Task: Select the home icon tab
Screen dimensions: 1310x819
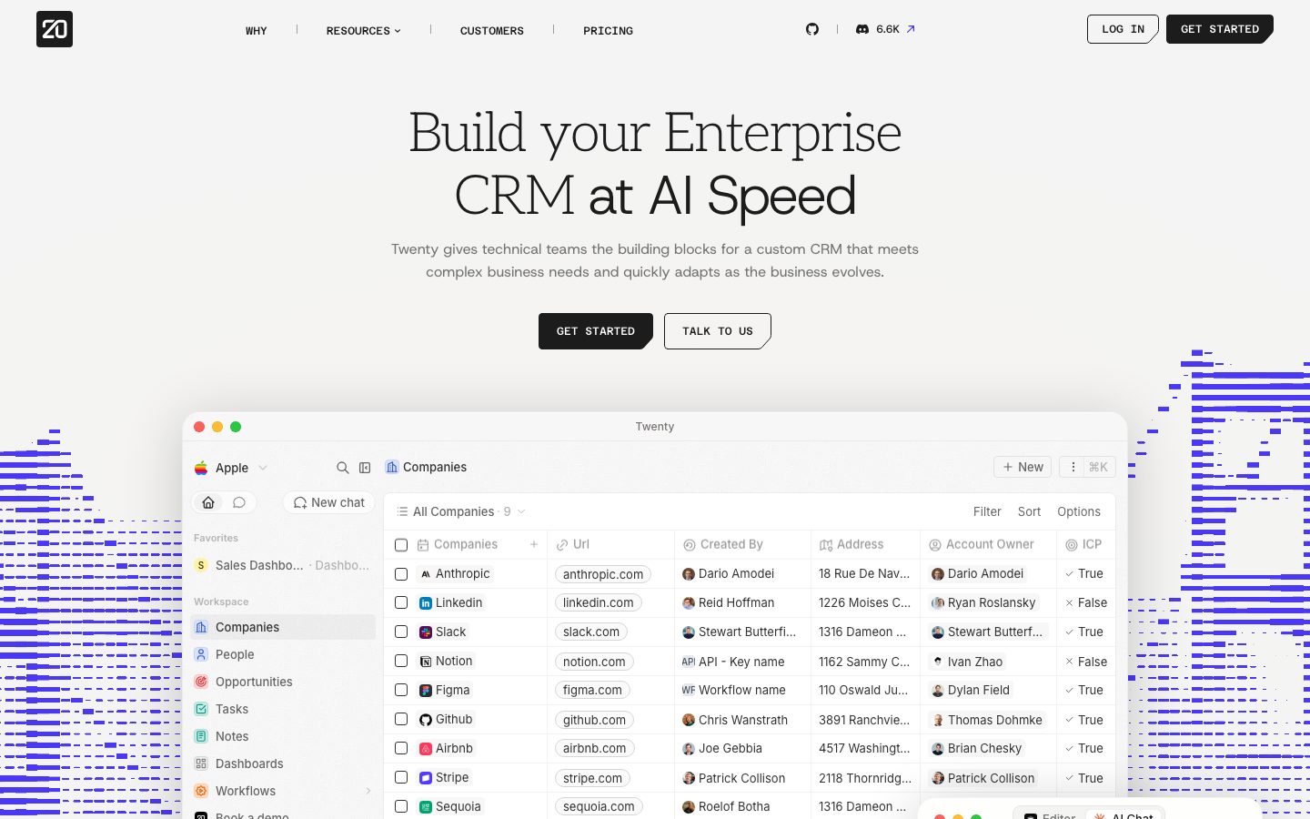Action: [x=208, y=502]
